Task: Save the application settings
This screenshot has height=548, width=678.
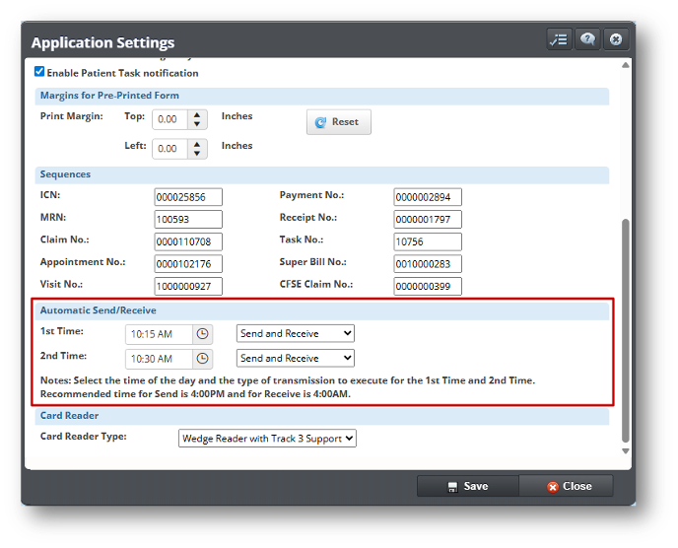Action: (x=467, y=486)
